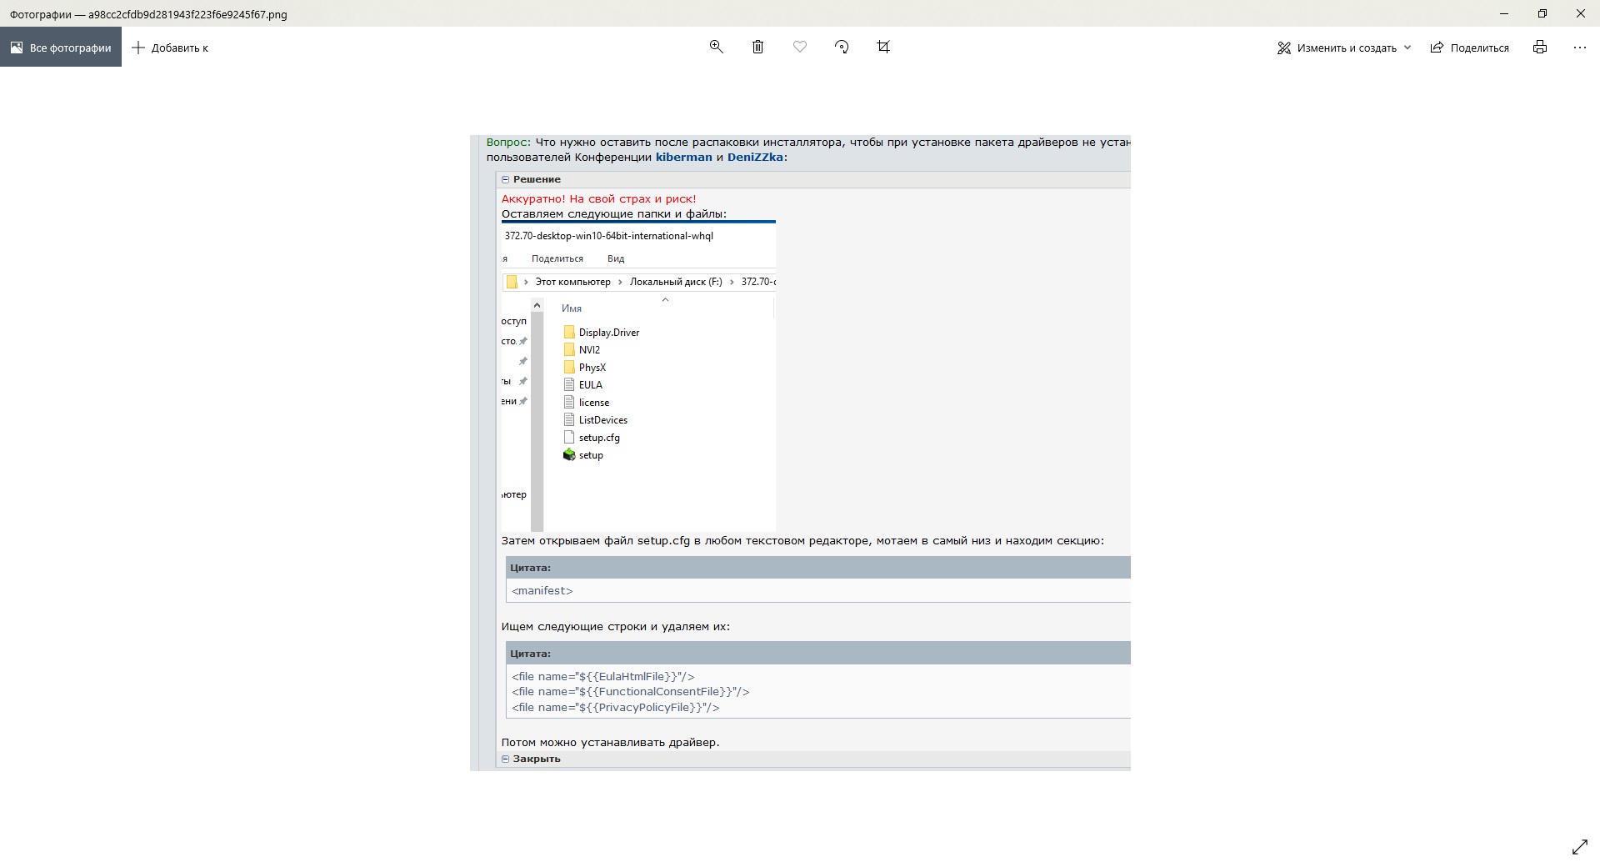Click the NVI2 folder name in image

[589, 350]
